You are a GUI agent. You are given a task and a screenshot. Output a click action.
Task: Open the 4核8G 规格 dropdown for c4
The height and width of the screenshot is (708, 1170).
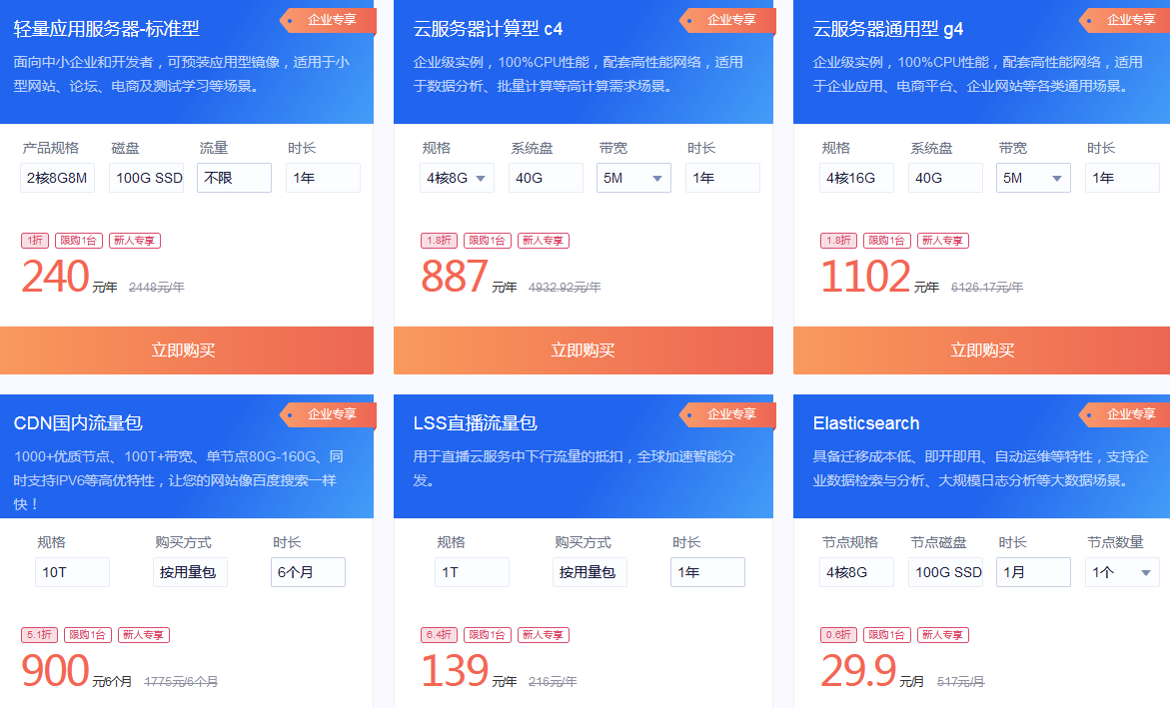click(x=457, y=179)
